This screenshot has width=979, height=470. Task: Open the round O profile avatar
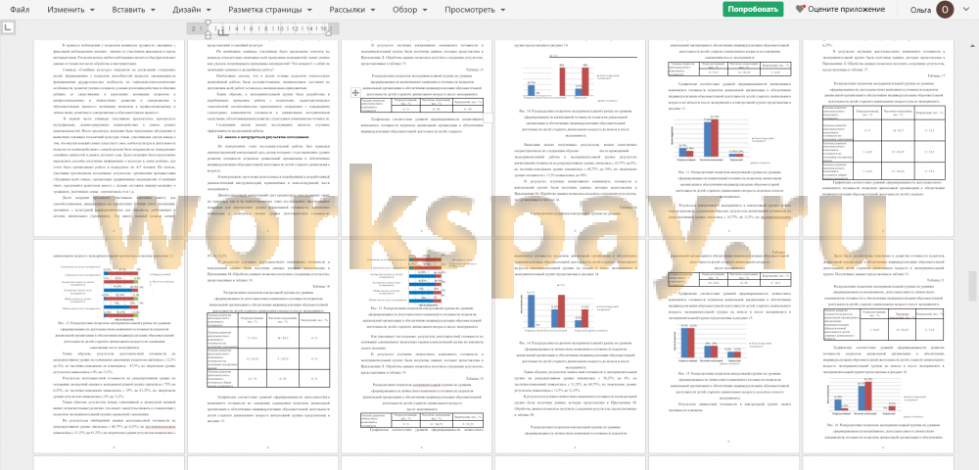pyautogui.click(x=946, y=10)
